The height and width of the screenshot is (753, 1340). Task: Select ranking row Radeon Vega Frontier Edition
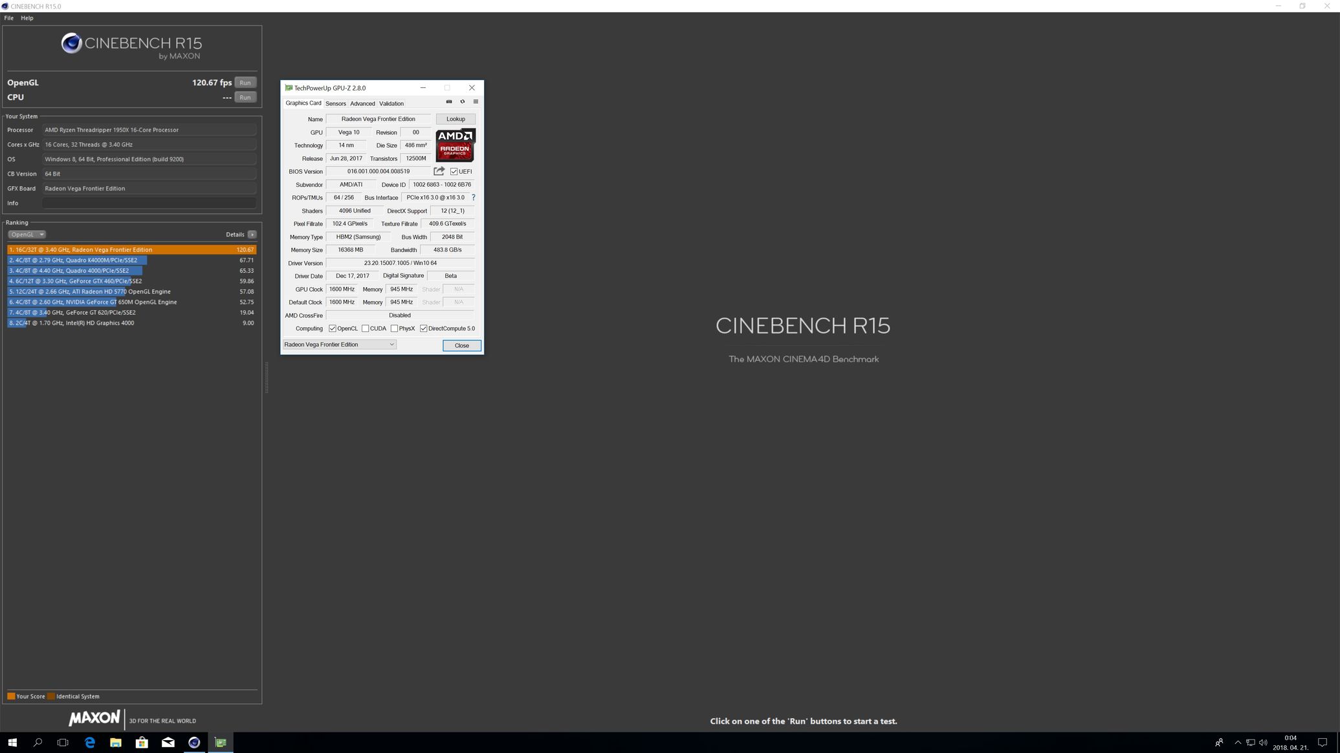click(x=132, y=249)
